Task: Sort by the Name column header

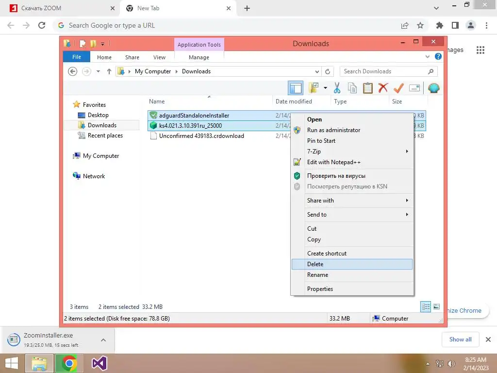Action: 209,101
